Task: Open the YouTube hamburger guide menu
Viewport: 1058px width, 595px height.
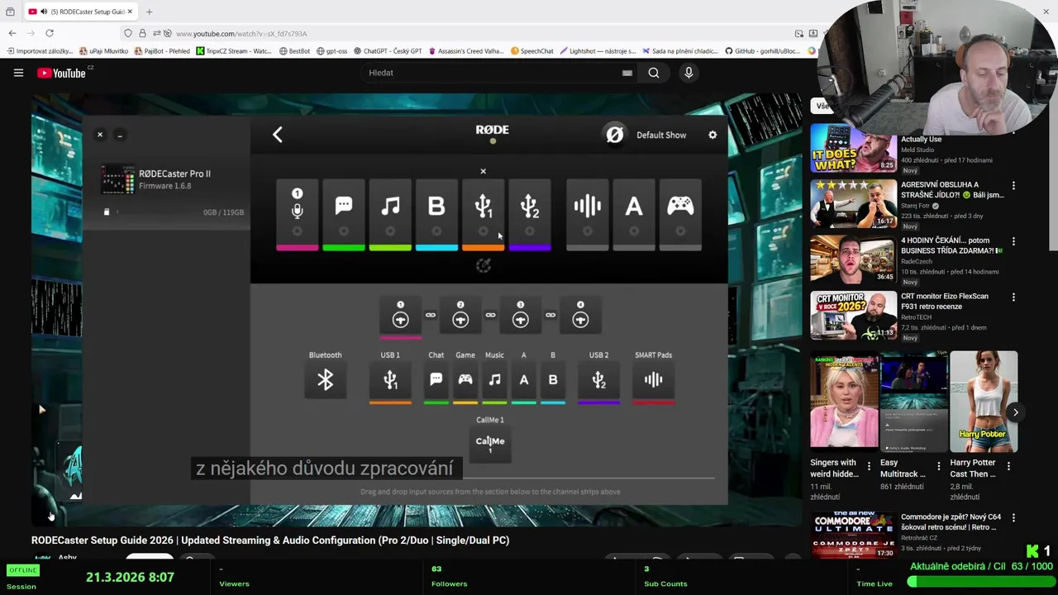Action: [x=18, y=73]
